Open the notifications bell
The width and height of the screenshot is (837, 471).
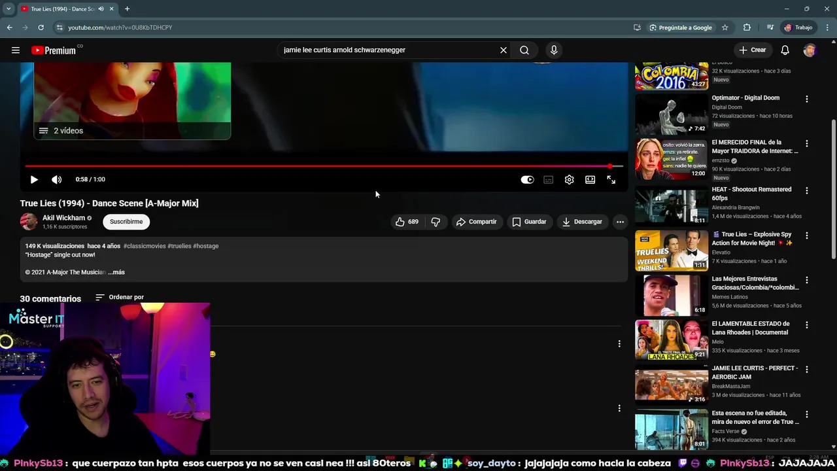click(x=785, y=50)
